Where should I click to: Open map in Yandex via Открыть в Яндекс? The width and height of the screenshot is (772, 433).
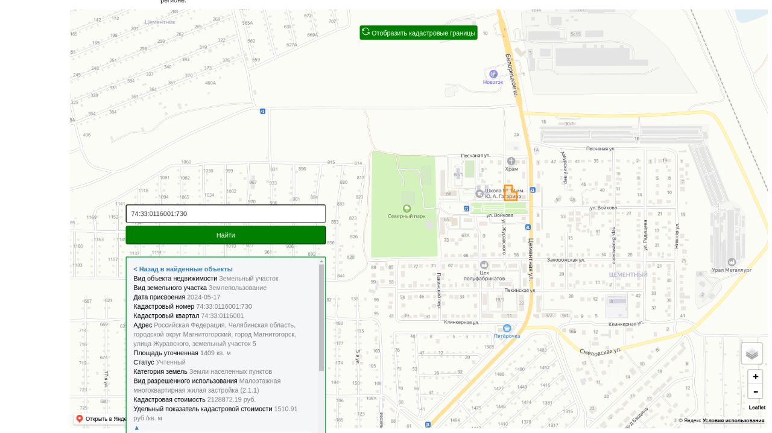coord(106,419)
